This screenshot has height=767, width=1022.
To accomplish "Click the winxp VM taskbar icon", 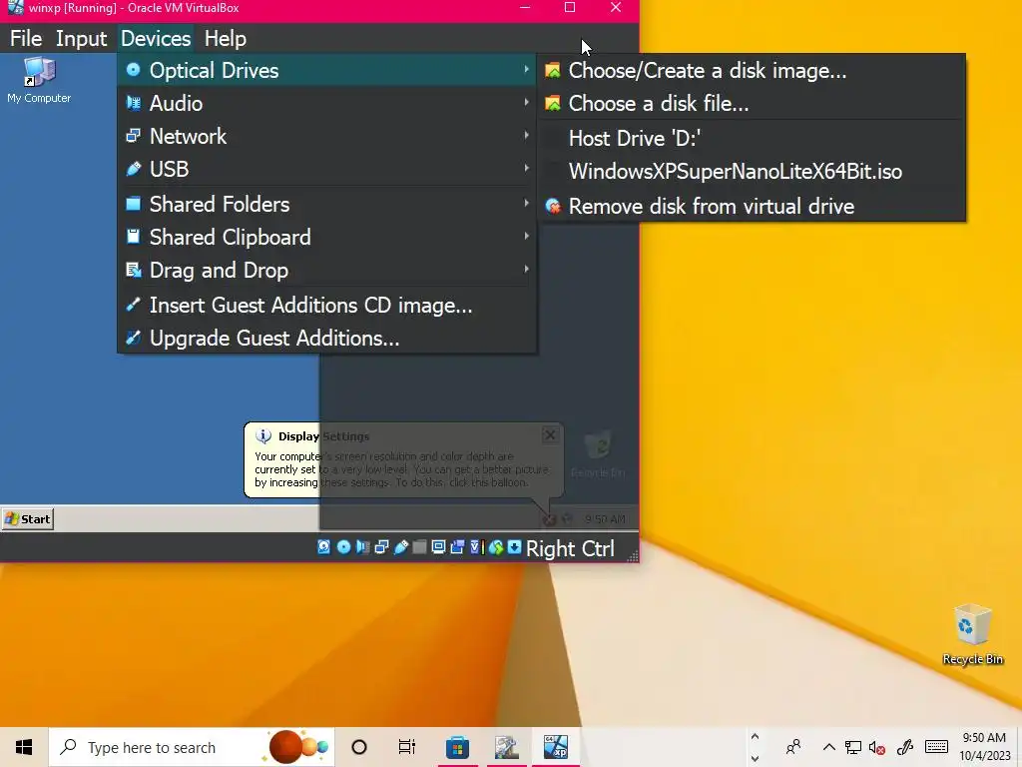I will pos(556,747).
